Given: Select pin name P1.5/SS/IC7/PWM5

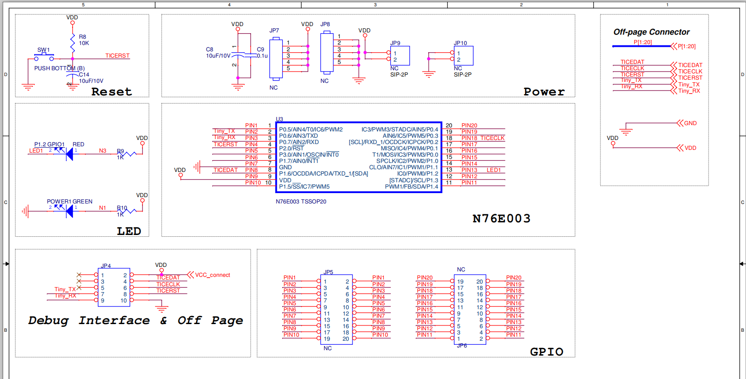Looking at the screenshot, I should tap(304, 187).
